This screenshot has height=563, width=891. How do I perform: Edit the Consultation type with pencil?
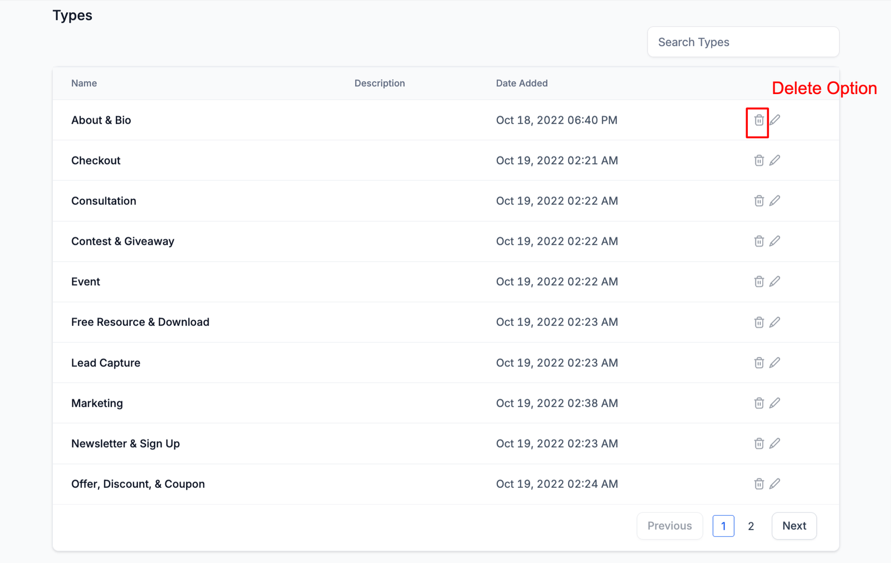coord(775,200)
